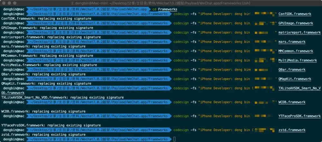Click output 'zstd.framework: replacing existing signature'
Screen dimensions: 322x142
(x=43, y=135)
